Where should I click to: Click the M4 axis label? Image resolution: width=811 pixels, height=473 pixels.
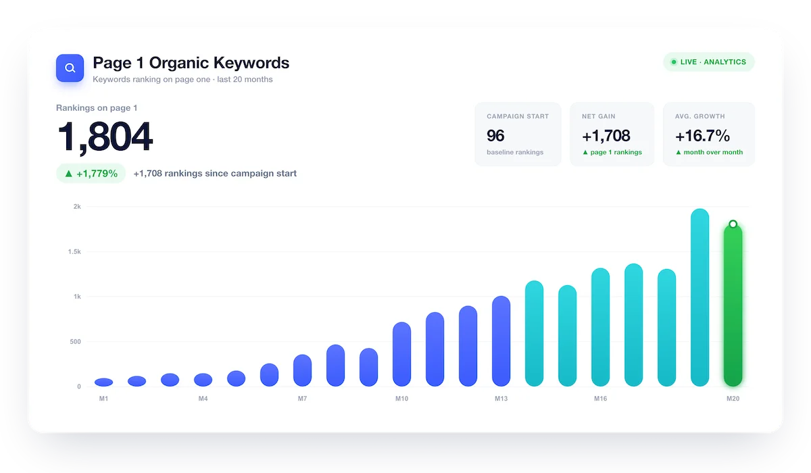(203, 399)
